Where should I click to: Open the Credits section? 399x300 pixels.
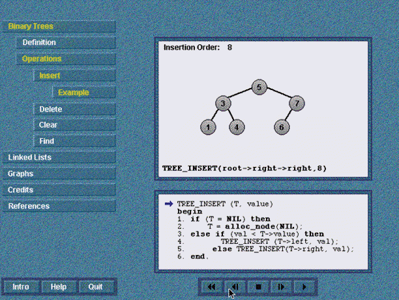coord(59,190)
